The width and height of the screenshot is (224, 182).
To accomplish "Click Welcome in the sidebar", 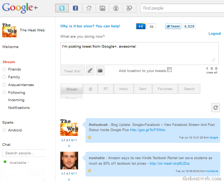I will click(10, 47).
